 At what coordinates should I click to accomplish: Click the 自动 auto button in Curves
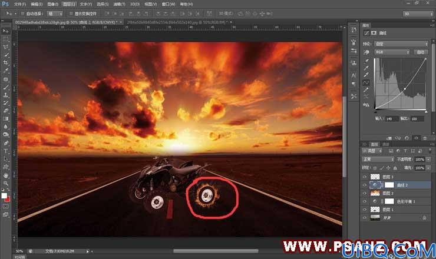pos(421,52)
